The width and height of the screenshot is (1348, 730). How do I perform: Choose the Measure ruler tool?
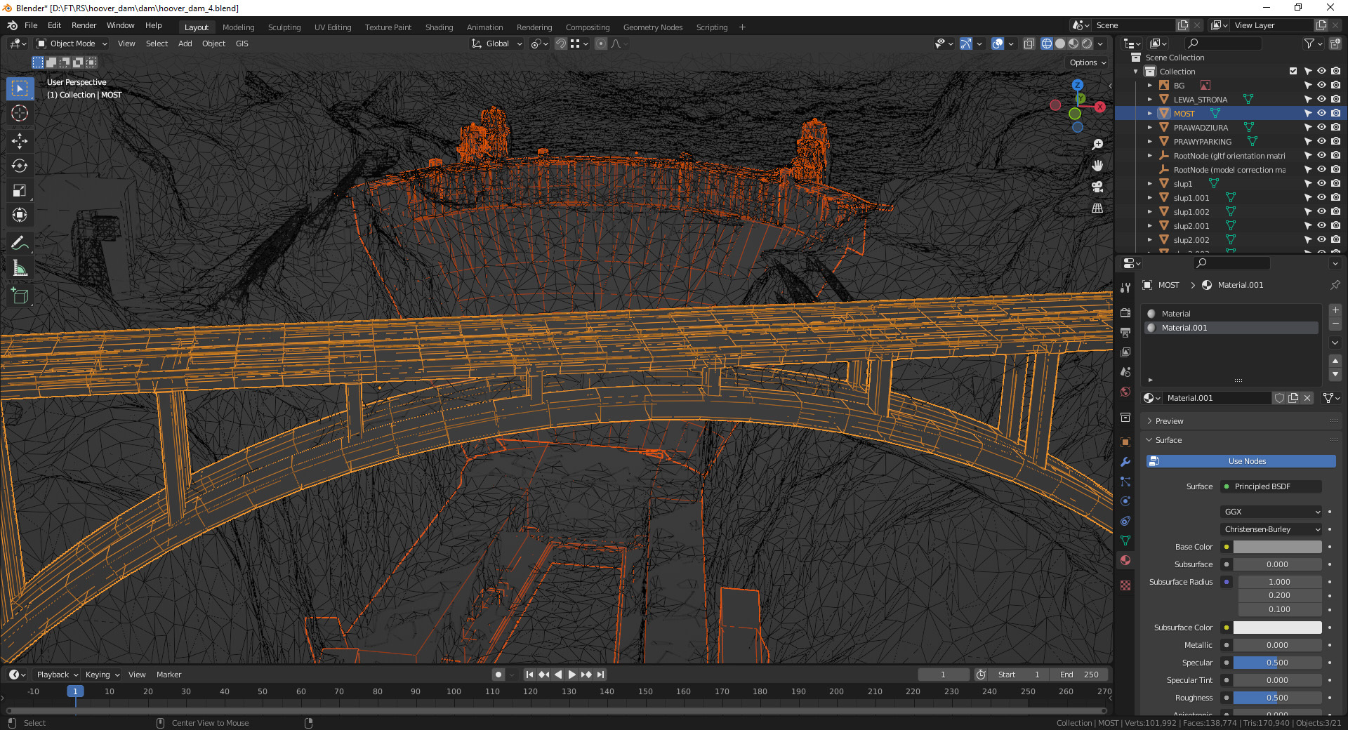pyautogui.click(x=20, y=268)
